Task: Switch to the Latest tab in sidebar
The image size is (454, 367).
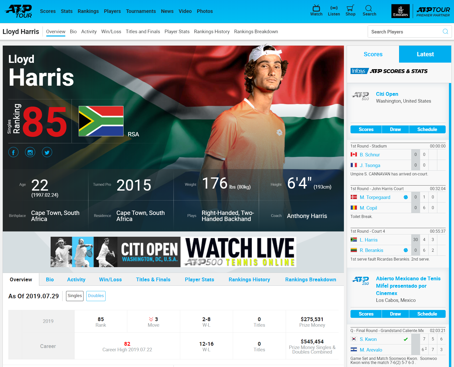Action: [425, 54]
